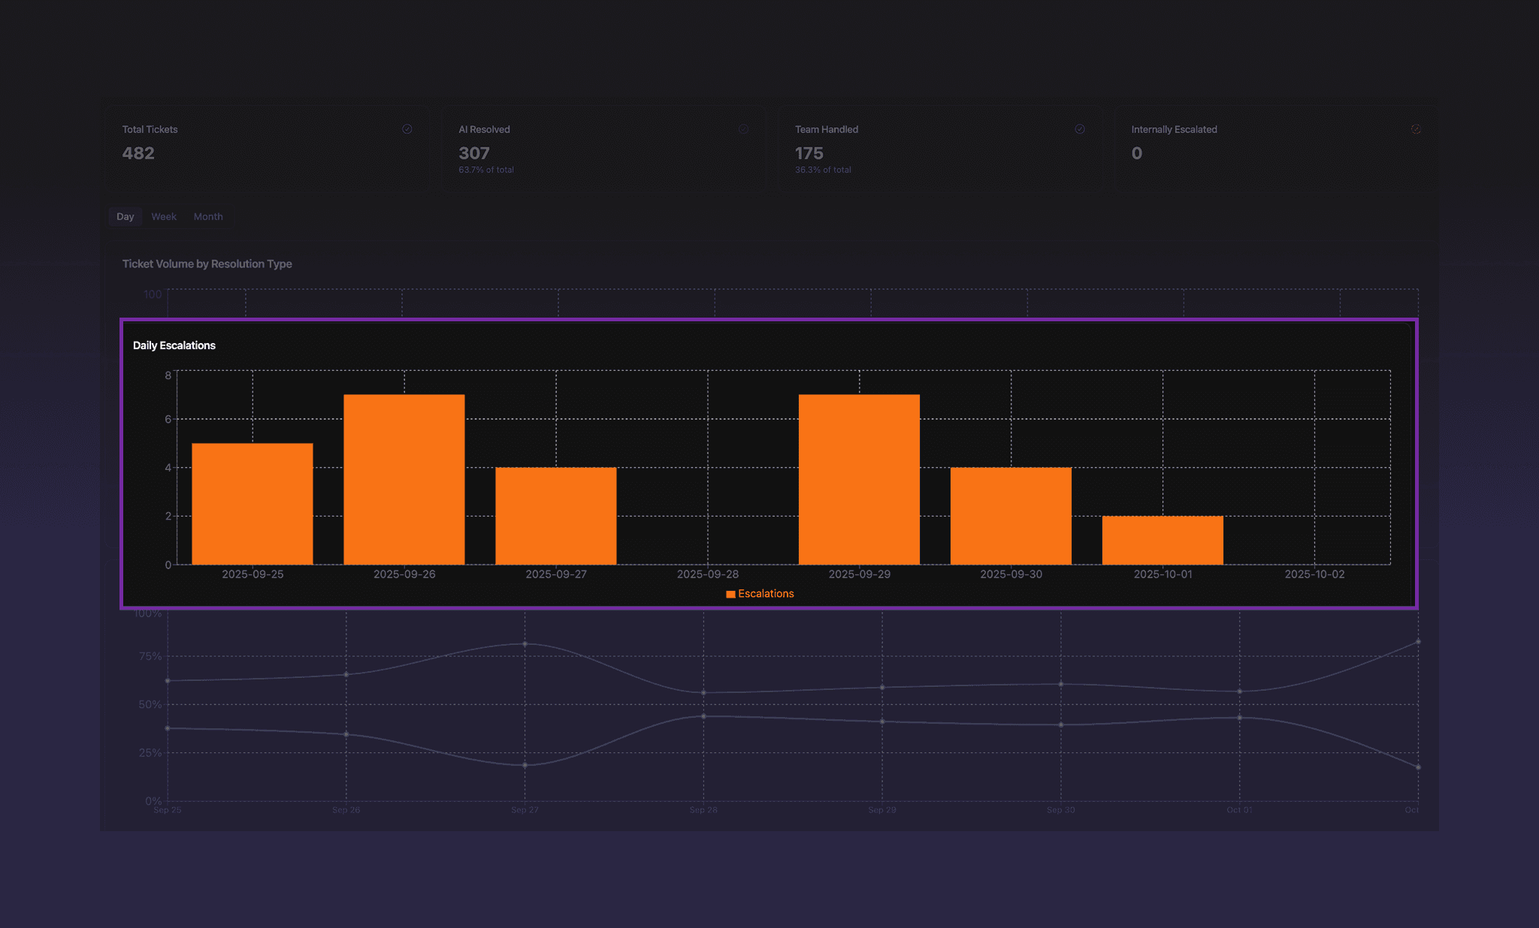Click the 2025-09-25 escalations bar
The width and height of the screenshot is (1539, 928).
click(252, 504)
